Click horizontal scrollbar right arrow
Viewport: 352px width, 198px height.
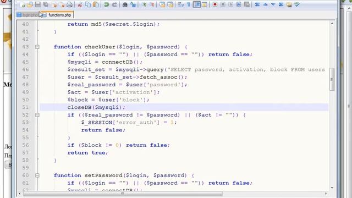pos(326,193)
